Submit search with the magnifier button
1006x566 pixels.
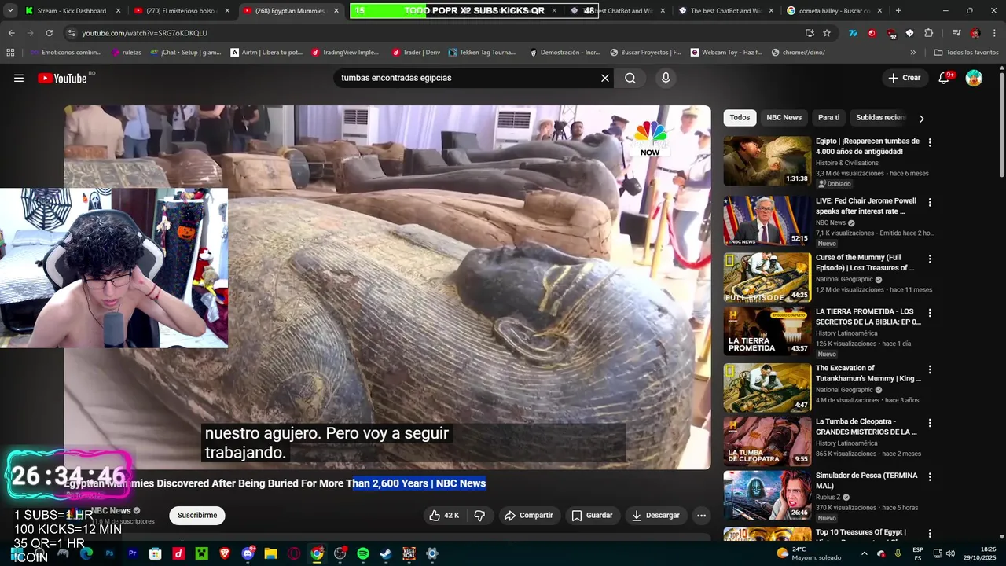pyautogui.click(x=630, y=78)
